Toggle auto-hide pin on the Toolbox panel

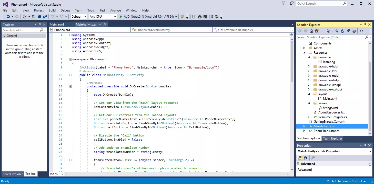[x=40, y=25]
